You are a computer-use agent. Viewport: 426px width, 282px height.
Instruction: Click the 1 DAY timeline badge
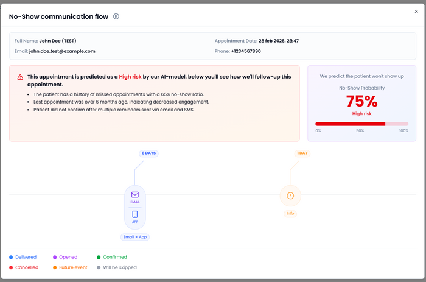click(302, 153)
